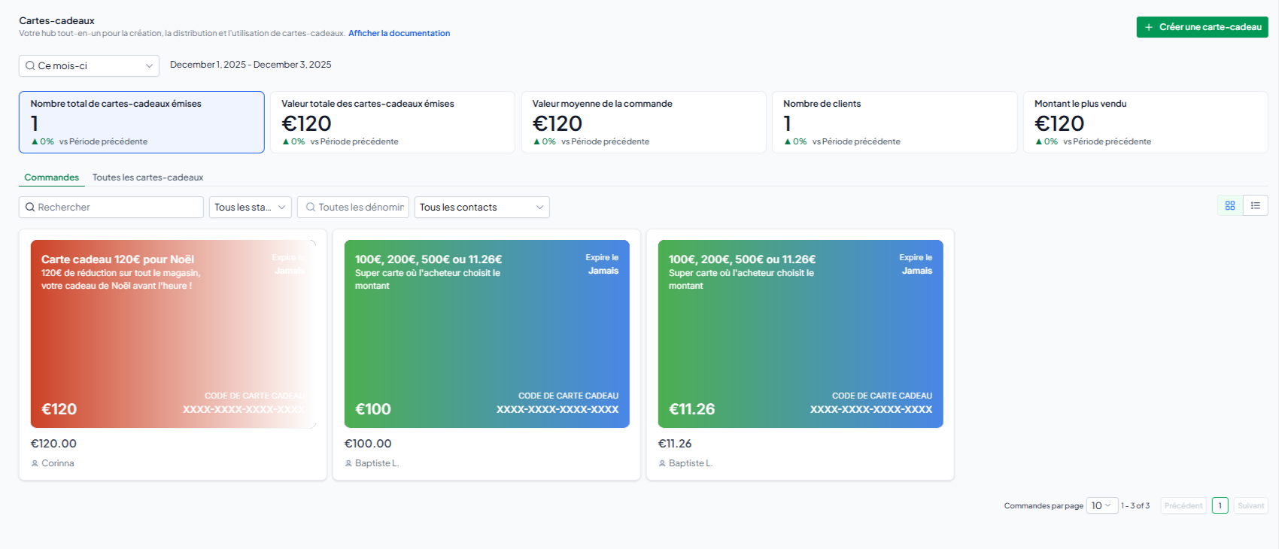
Task: Click the Précédent pagination button
Action: pyautogui.click(x=1183, y=505)
